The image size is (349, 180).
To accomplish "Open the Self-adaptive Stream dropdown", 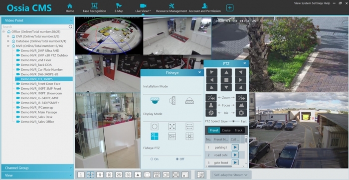I will 230,175.
